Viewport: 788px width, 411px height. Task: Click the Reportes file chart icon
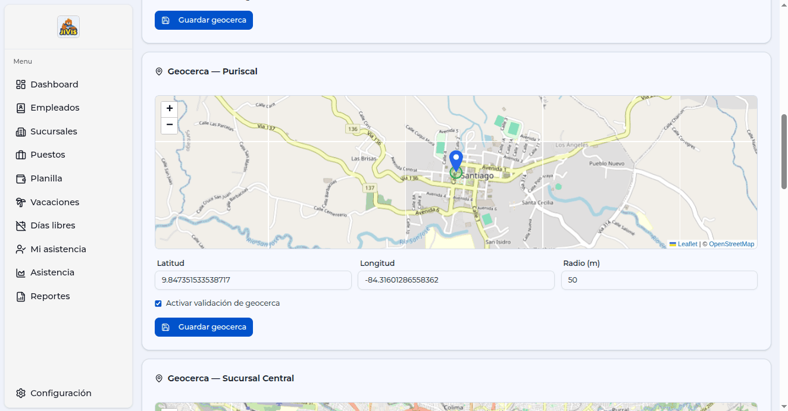pyautogui.click(x=21, y=296)
